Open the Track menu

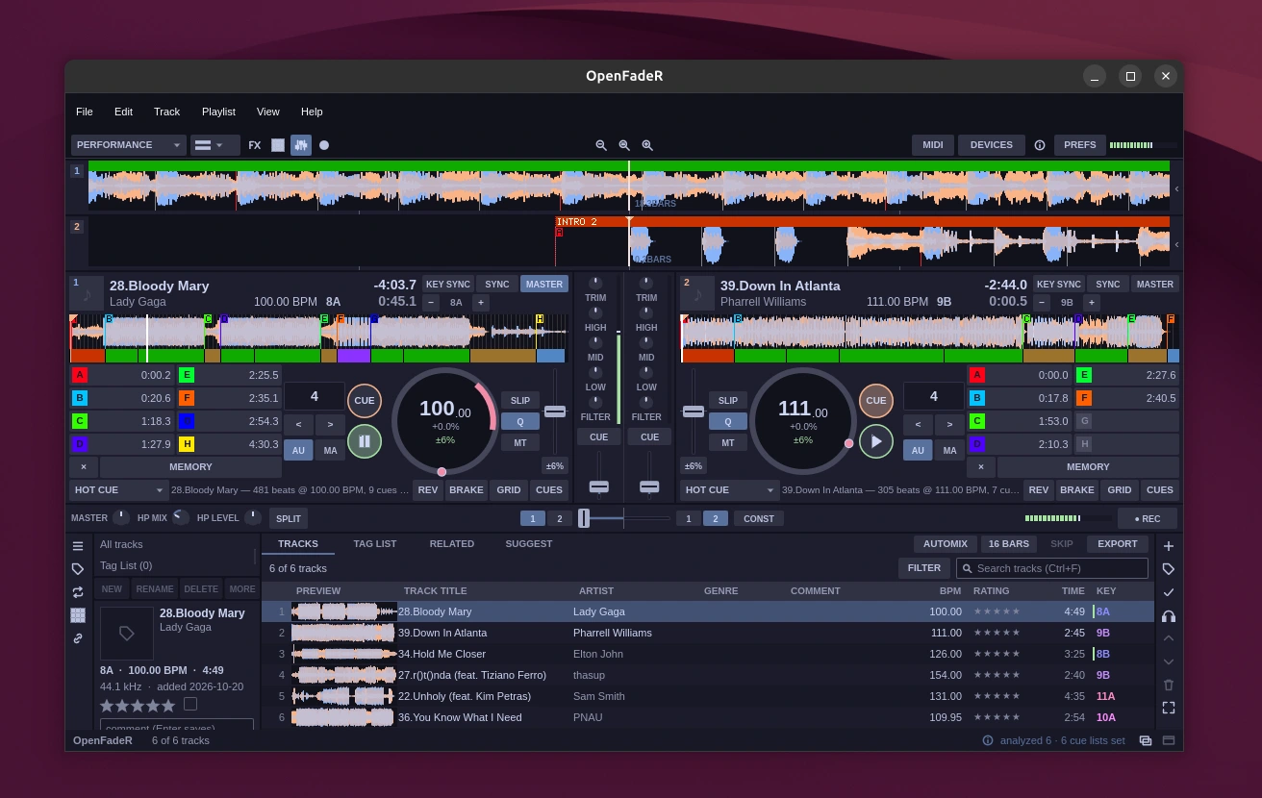click(x=166, y=112)
